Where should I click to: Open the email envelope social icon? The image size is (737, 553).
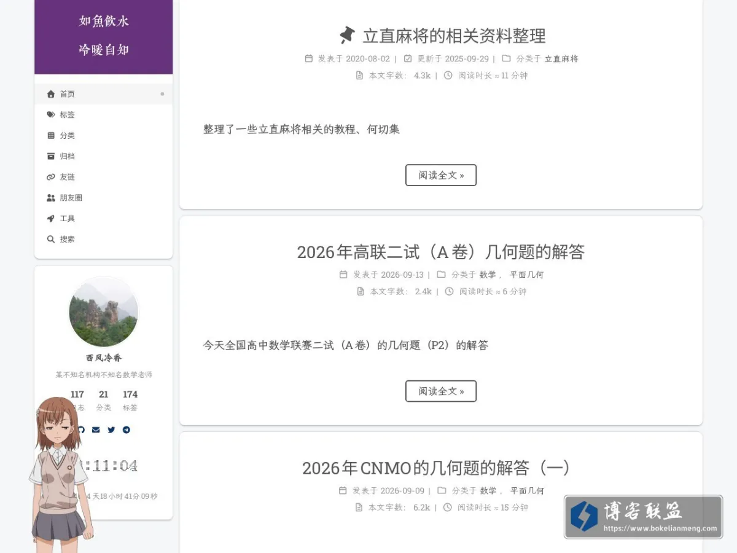tap(96, 429)
